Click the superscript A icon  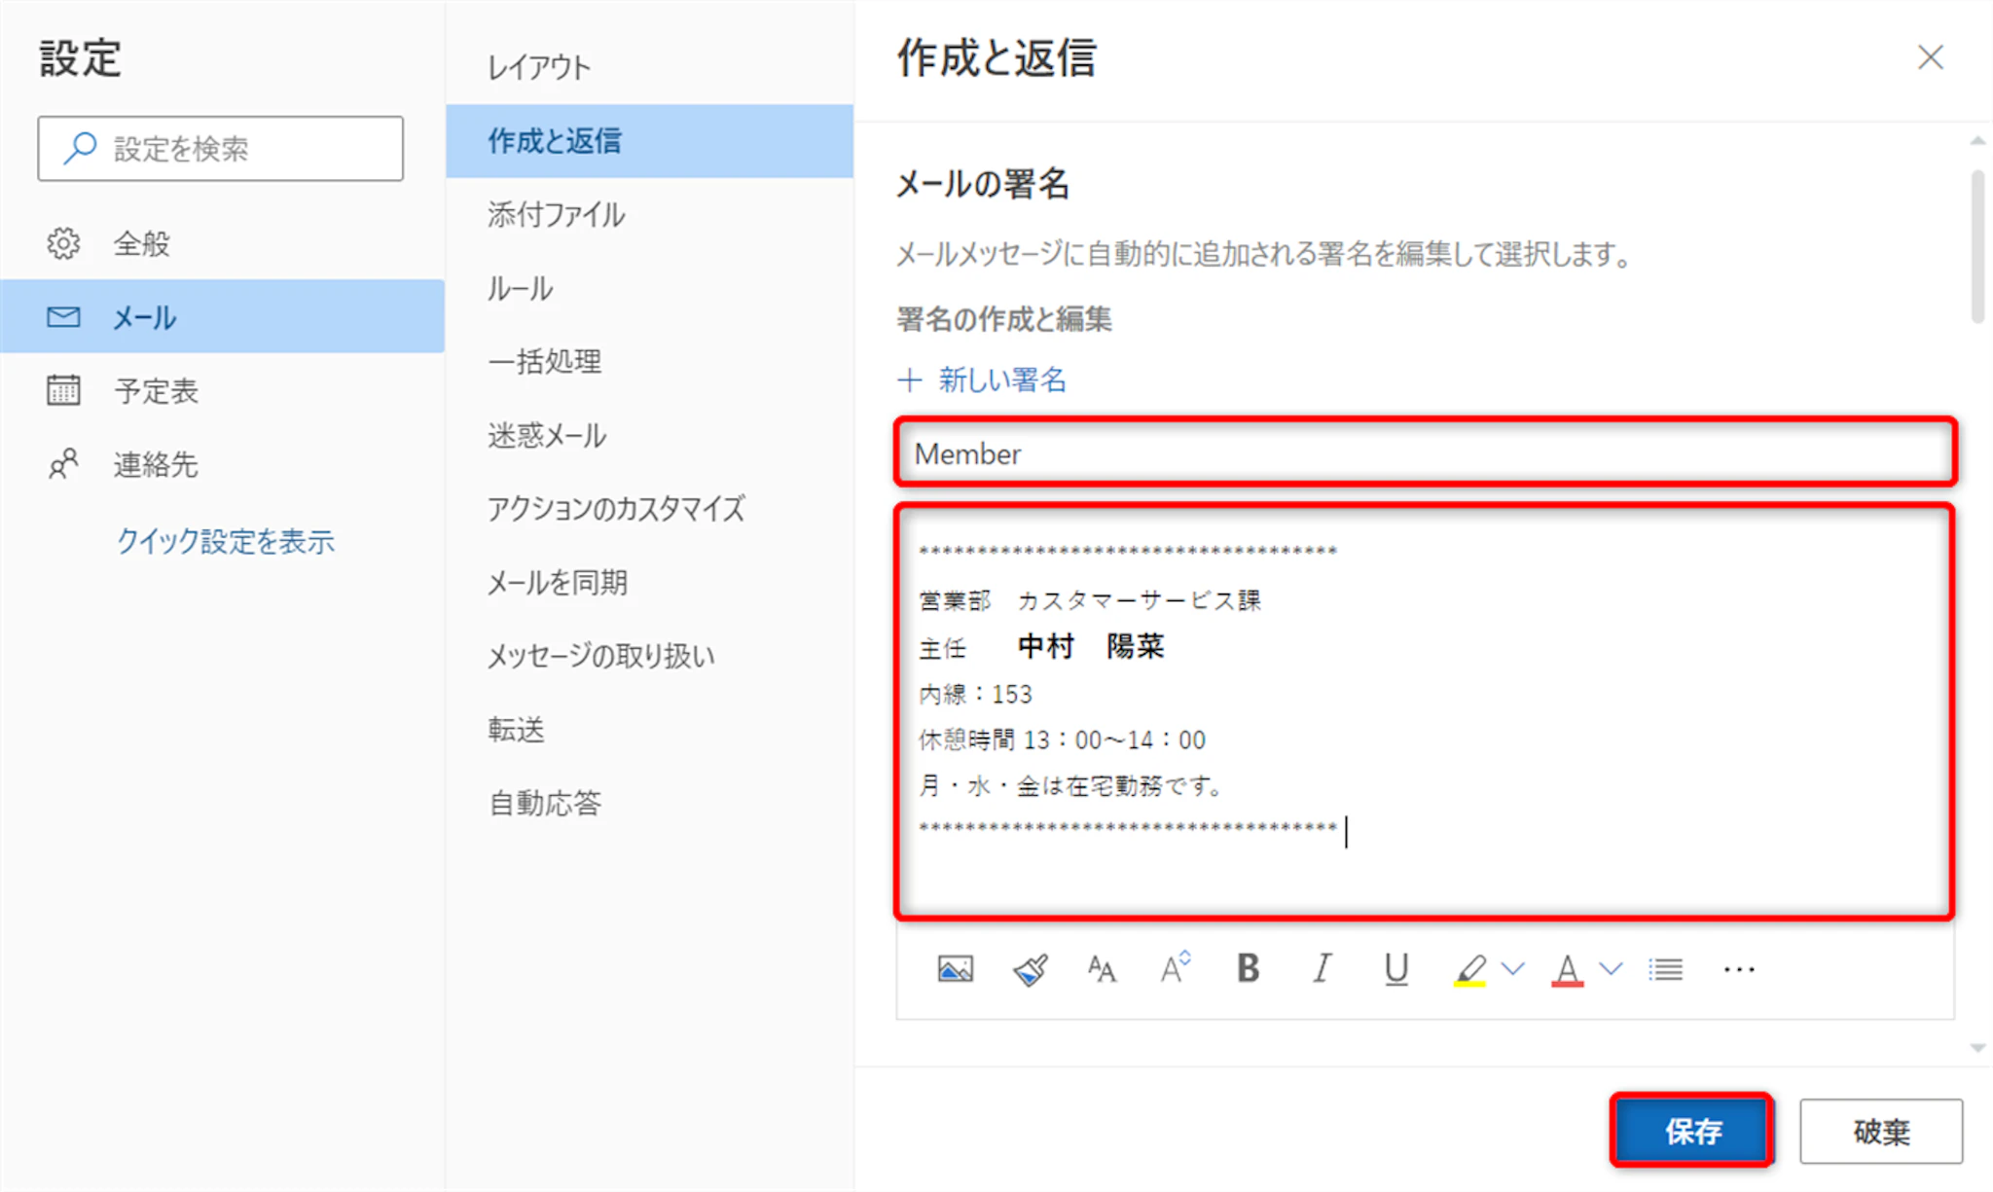[x=1175, y=968]
